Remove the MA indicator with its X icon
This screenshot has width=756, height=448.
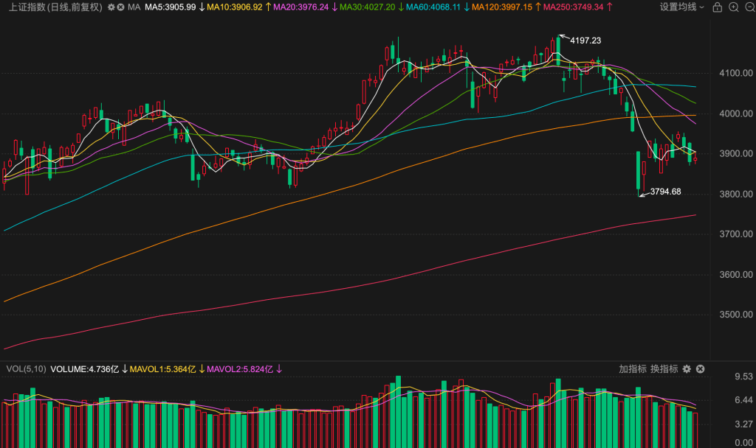(120, 7)
